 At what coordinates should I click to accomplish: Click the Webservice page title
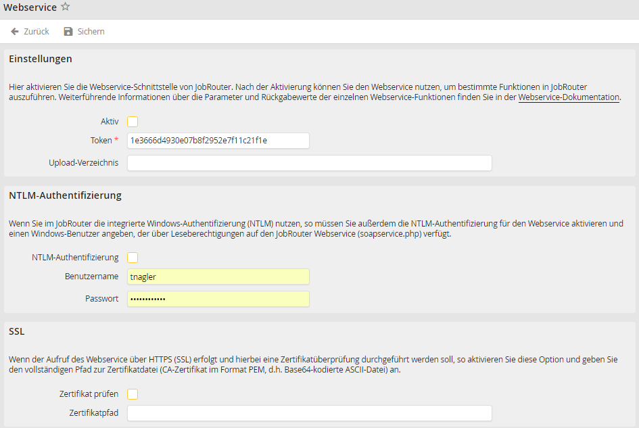30,7
